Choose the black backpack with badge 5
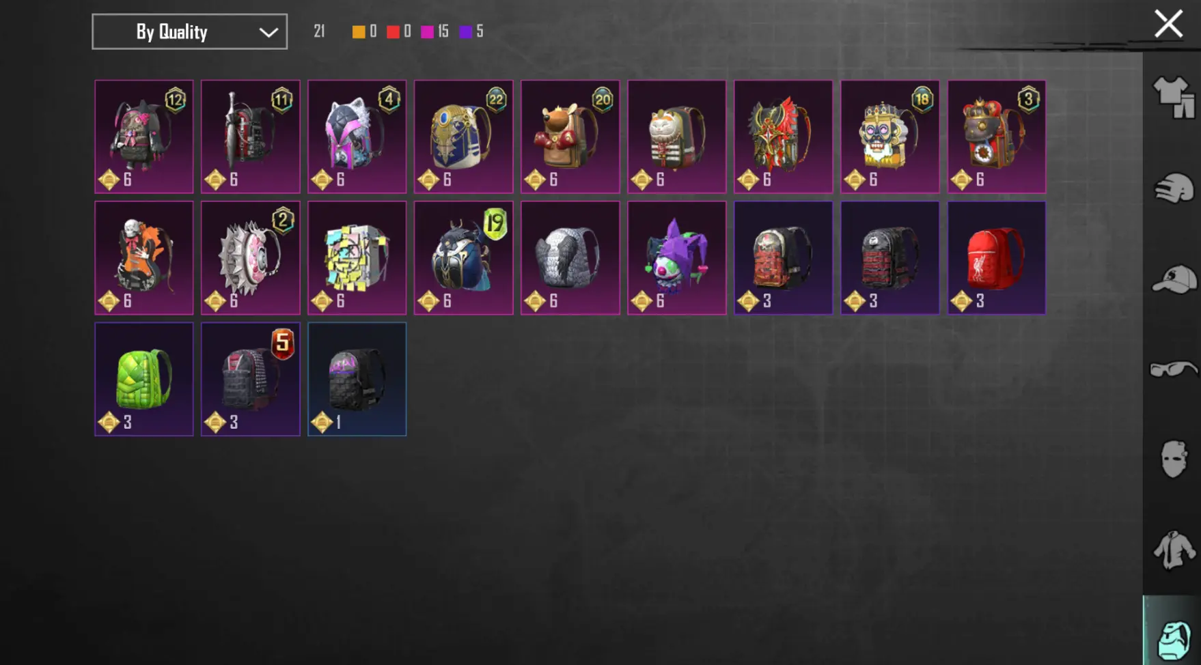Viewport: 1201px width, 665px height. tap(250, 379)
